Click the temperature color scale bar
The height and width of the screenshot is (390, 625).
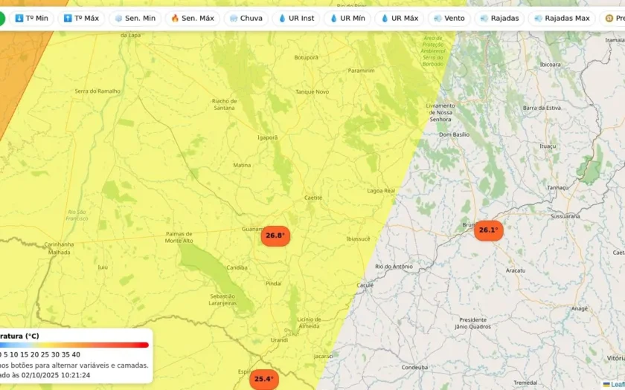(x=74, y=345)
